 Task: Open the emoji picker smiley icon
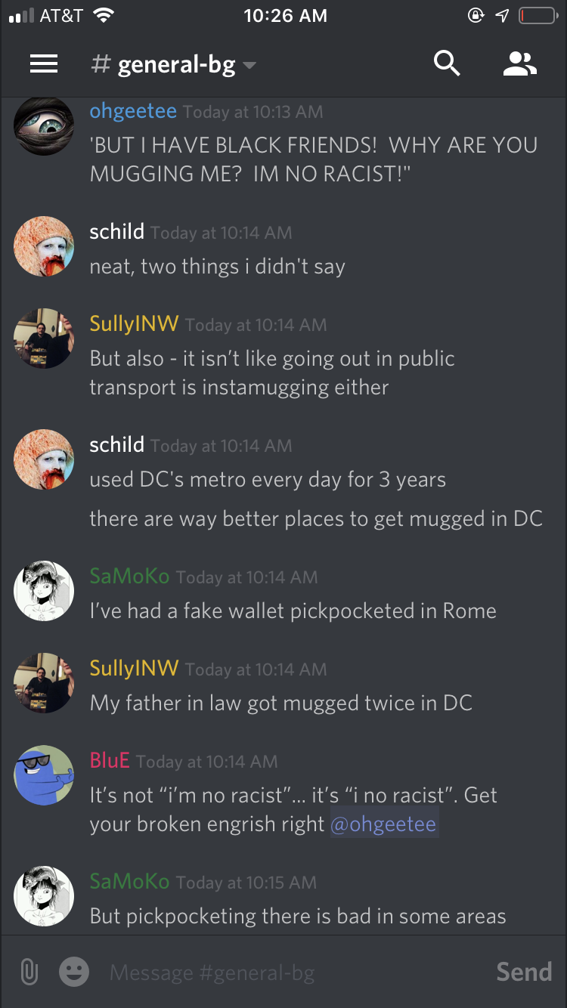[74, 972]
